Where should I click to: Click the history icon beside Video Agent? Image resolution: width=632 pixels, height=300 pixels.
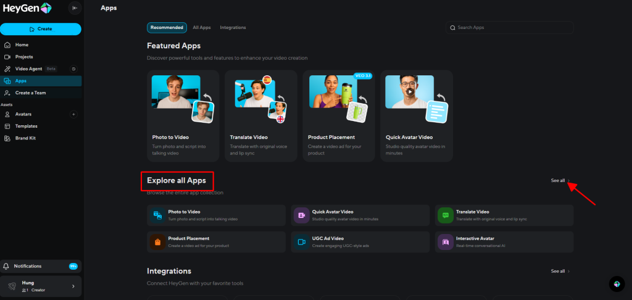[x=73, y=69]
